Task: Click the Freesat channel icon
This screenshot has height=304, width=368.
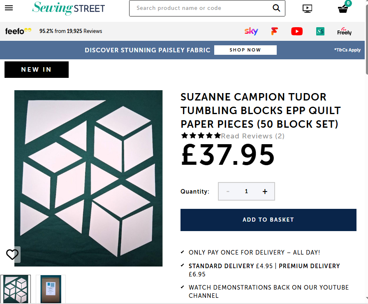Action: tap(274, 31)
